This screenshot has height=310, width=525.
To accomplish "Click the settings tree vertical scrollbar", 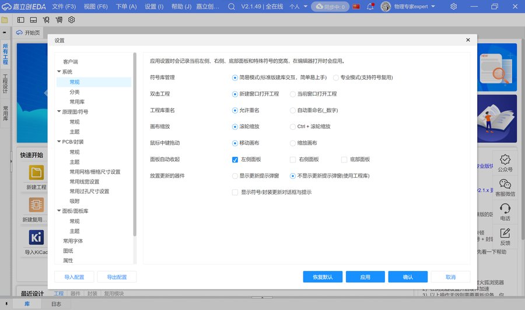I will click(x=135, y=144).
